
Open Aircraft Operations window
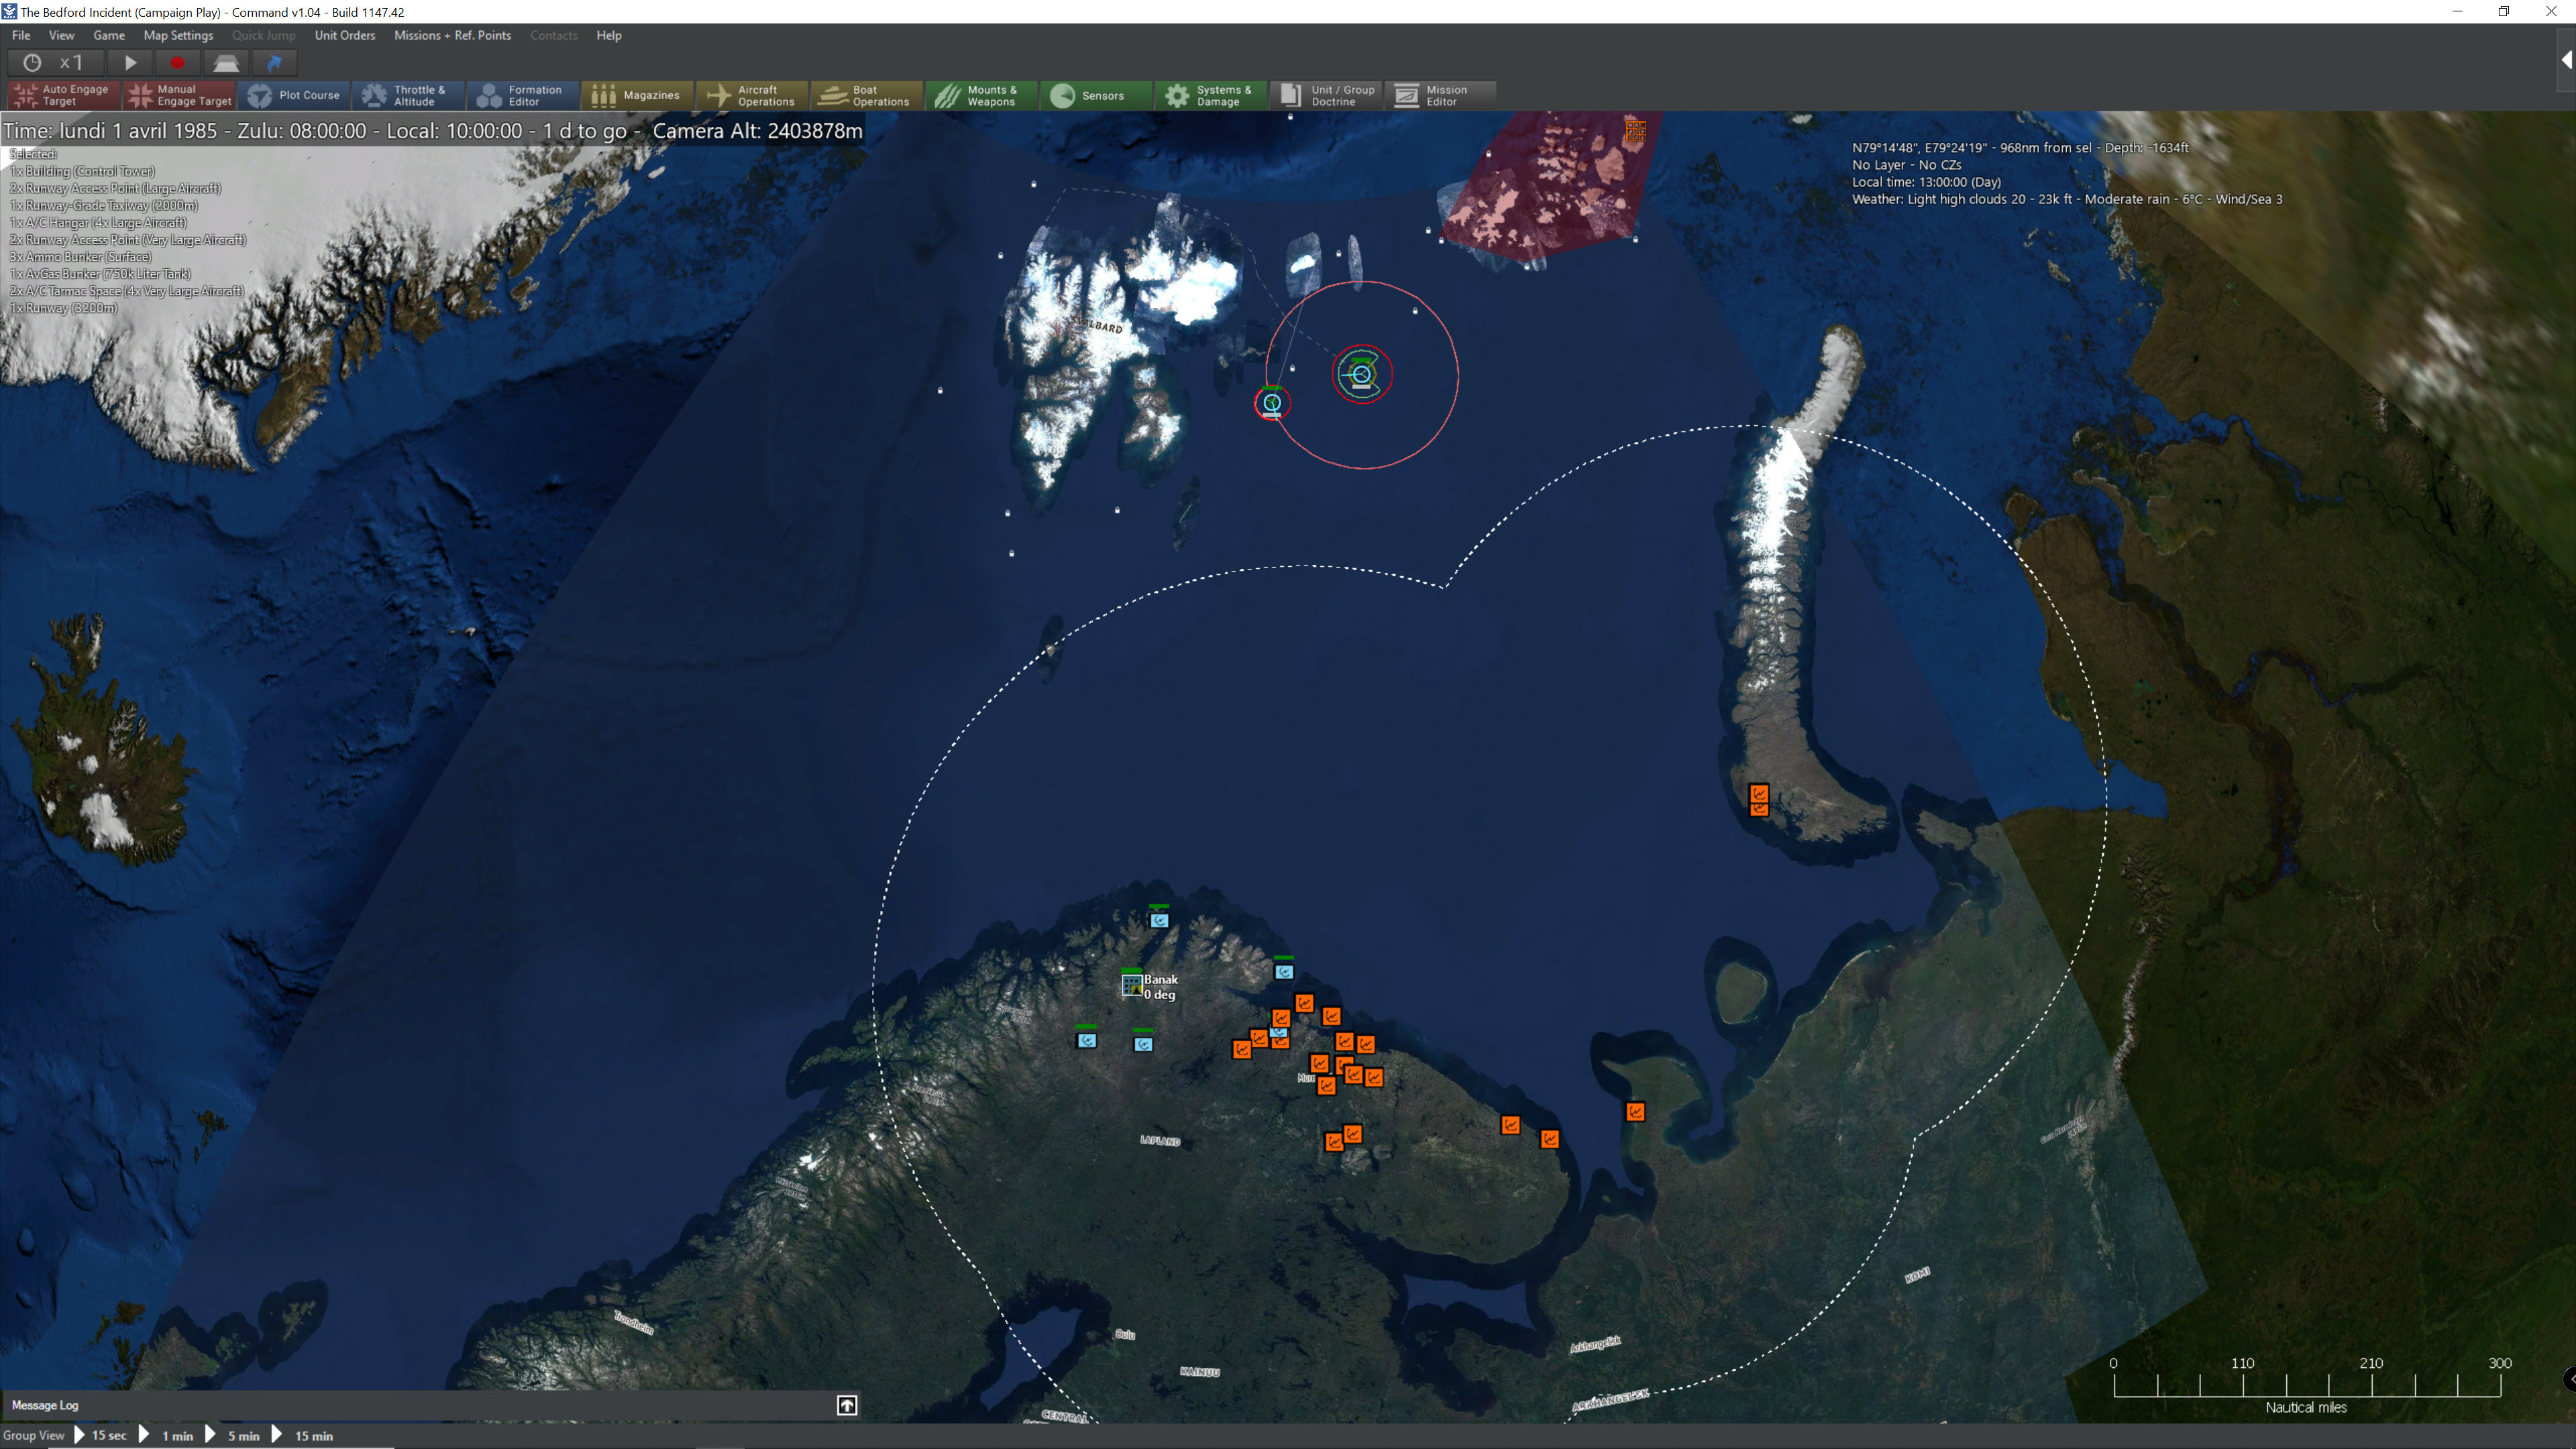(751, 95)
